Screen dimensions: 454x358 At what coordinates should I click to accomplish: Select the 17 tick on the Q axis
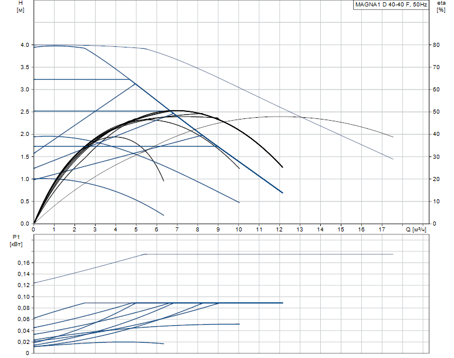[x=382, y=229]
